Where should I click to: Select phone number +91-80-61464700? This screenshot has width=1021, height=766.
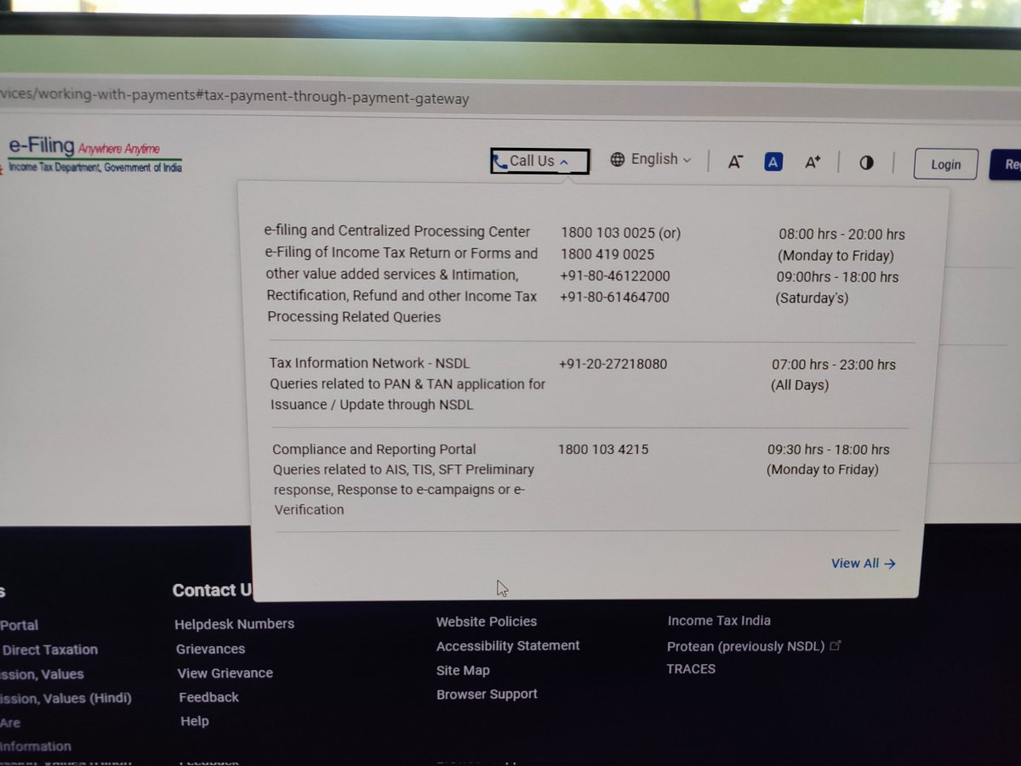pos(613,297)
